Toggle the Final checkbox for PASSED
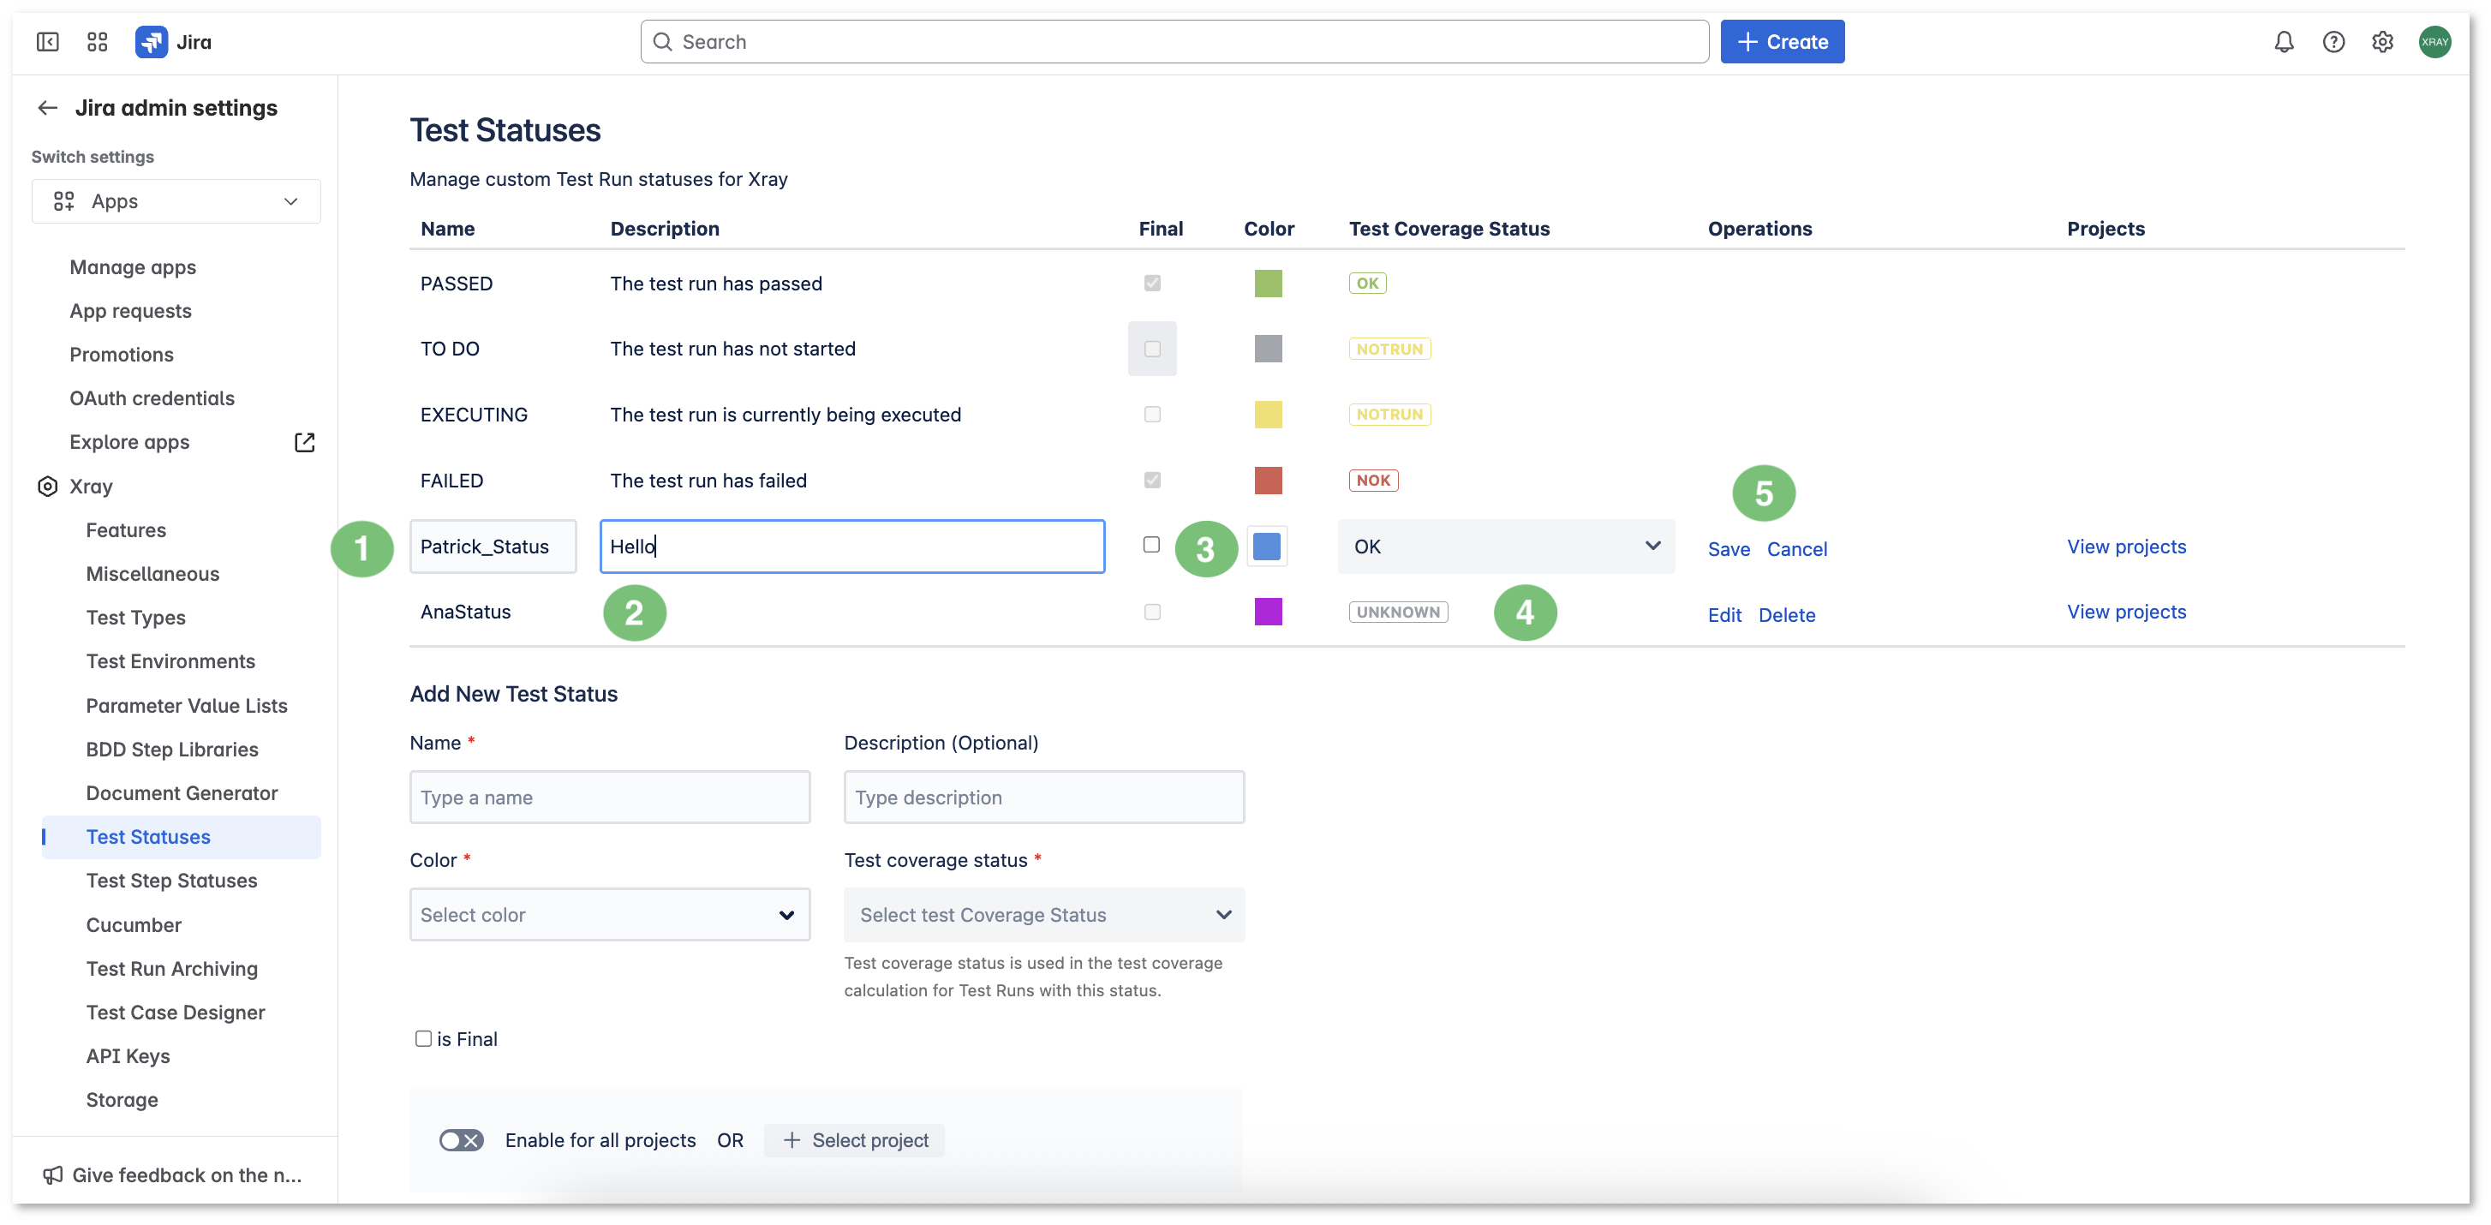2491x1225 pixels. click(x=1151, y=284)
